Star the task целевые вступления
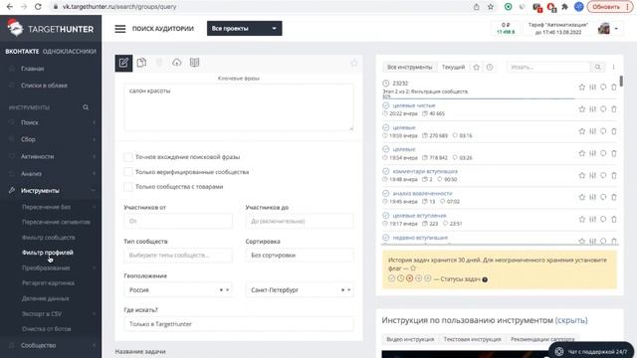 click(x=581, y=219)
